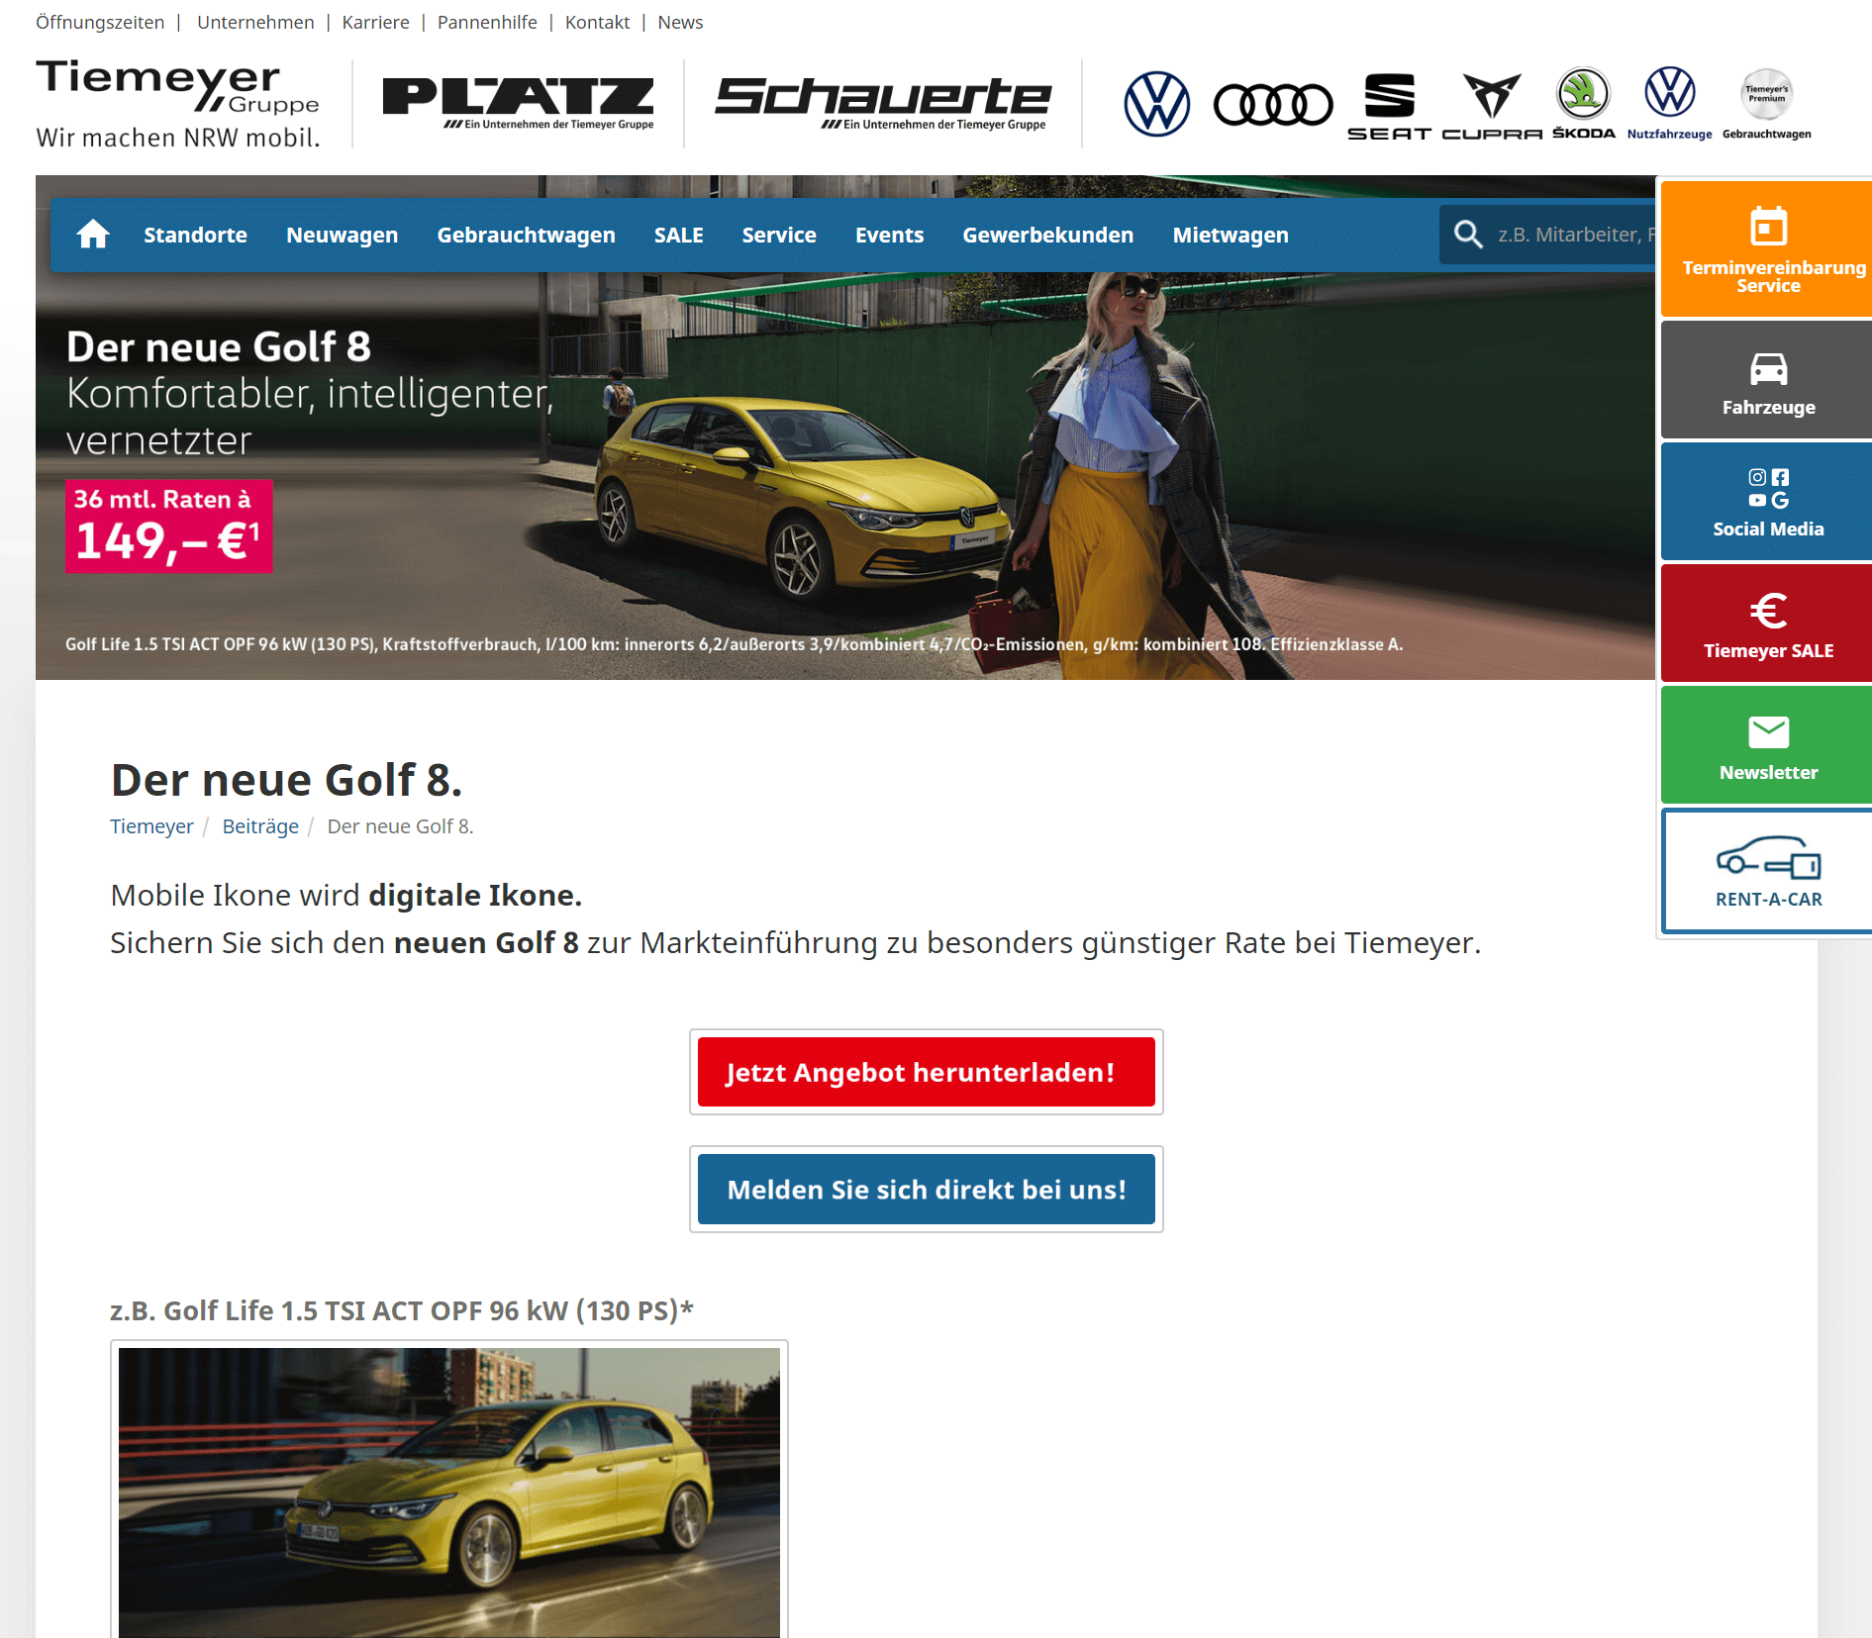Image resolution: width=1872 pixels, height=1638 pixels.
Task: Click the Volkswagen brand logo
Action: coord(1156,104)
